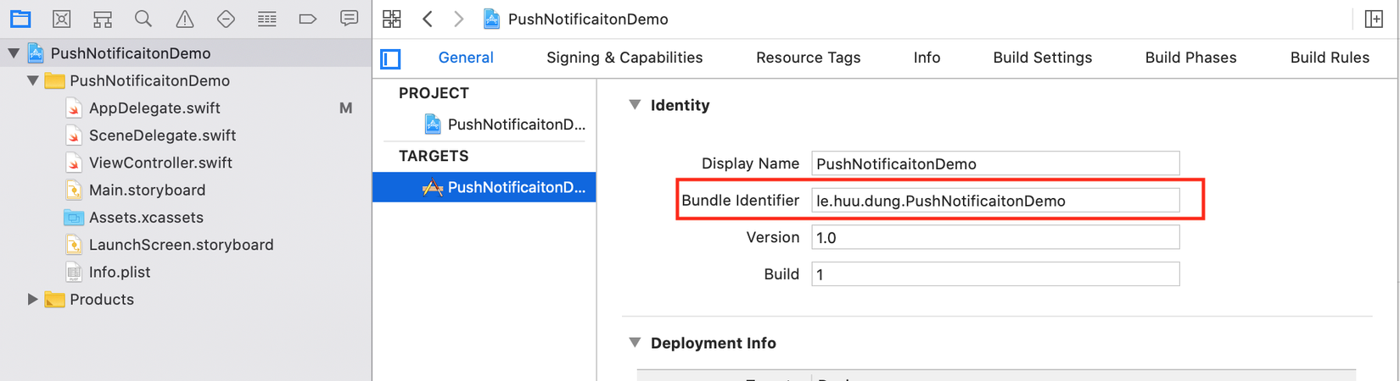Open the Report navigator speech bubble icon

click(349, 19)
